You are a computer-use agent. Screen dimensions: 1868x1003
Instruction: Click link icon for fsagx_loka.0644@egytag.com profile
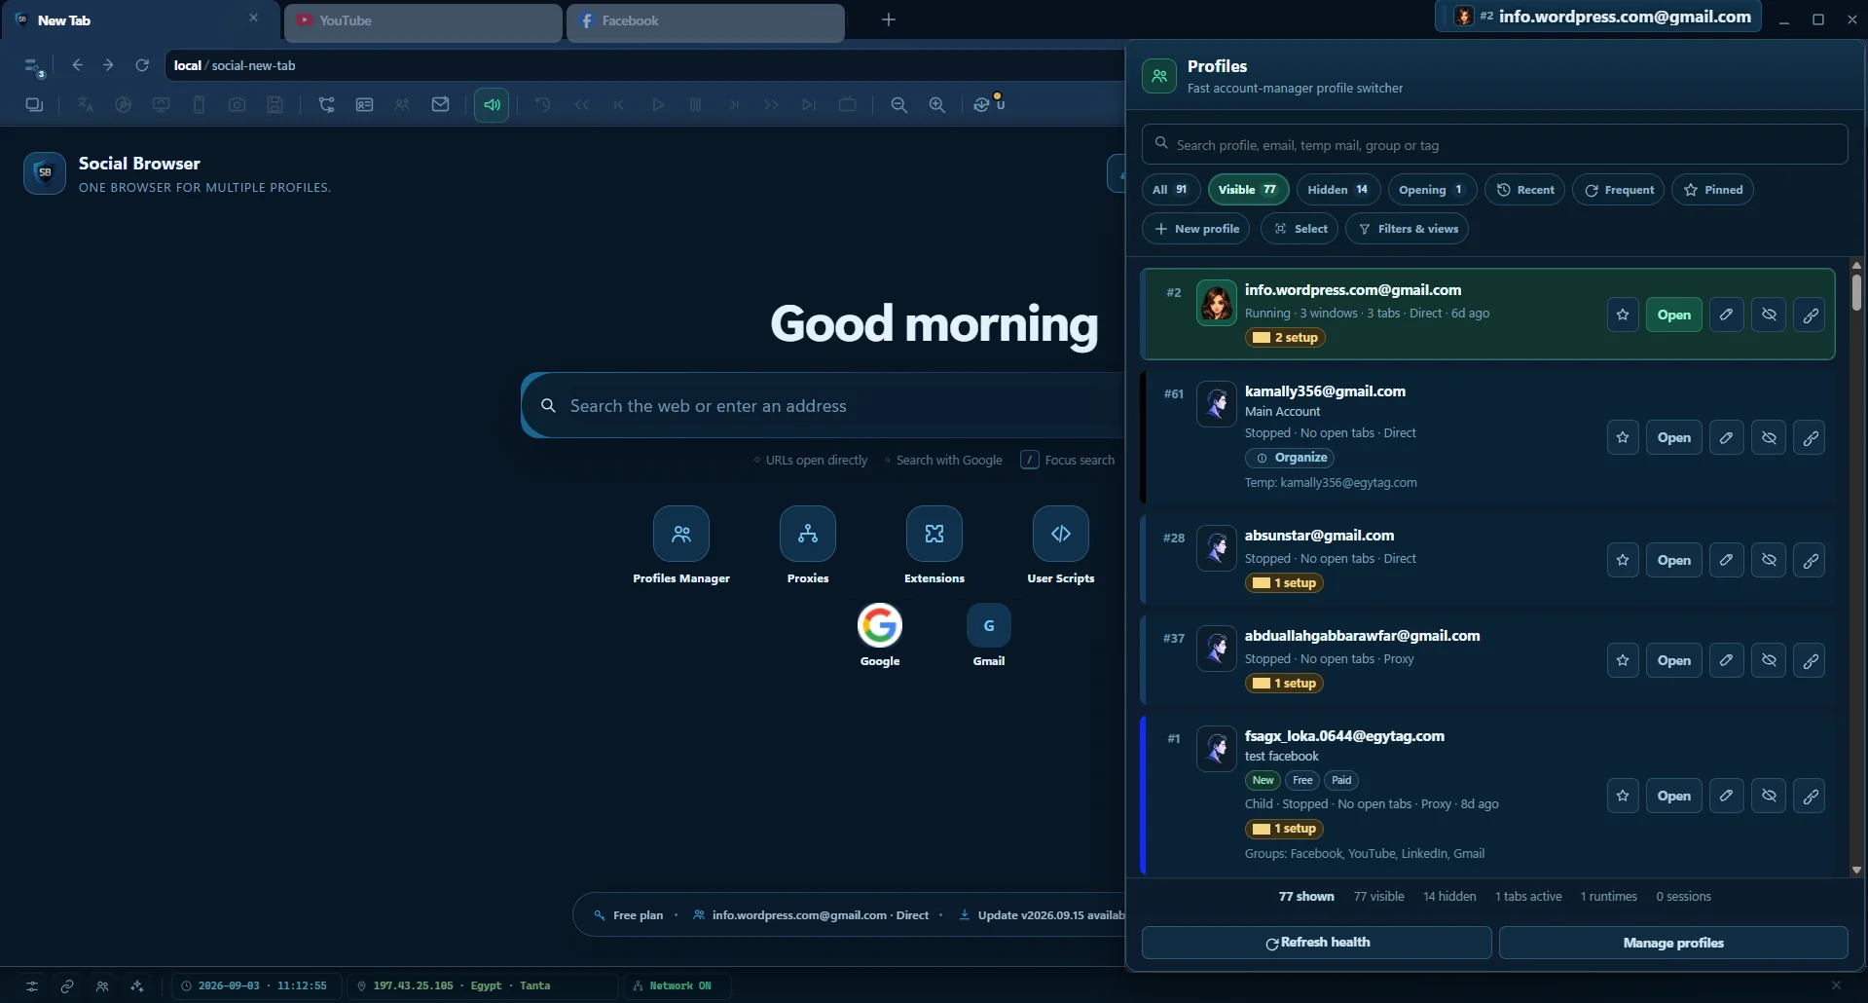(x=1810, y=796)
